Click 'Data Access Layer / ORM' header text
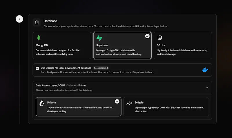The image size is (232, 138). pyautogui.click(x=50, y=86)
